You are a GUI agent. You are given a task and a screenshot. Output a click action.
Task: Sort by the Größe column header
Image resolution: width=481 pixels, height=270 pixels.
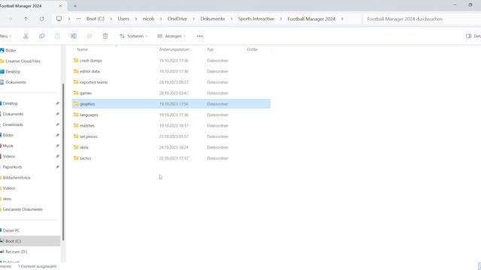(253, 49)
